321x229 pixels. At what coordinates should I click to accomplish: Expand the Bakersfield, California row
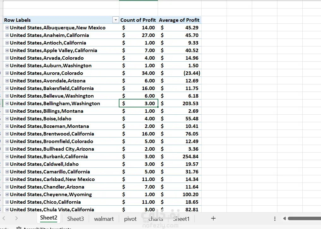(7, 88)
